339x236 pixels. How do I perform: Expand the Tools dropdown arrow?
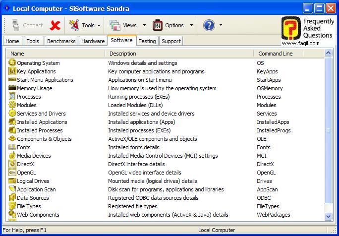tap(99, 25)
